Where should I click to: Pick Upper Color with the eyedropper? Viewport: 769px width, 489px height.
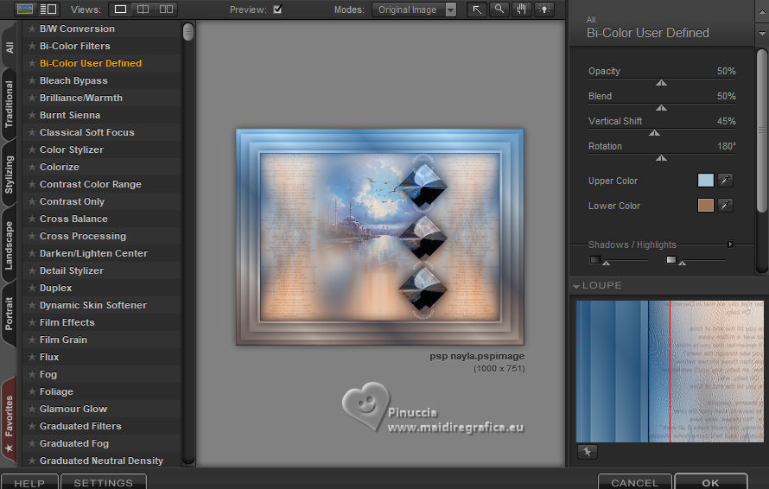coord(725,180)
